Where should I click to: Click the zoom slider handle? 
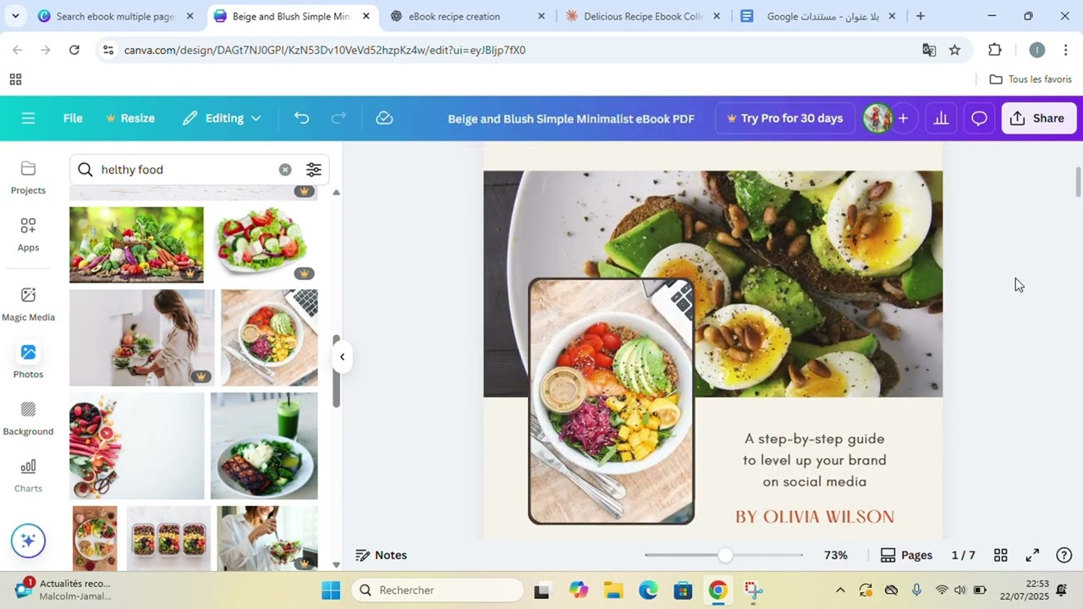[725, 555]
